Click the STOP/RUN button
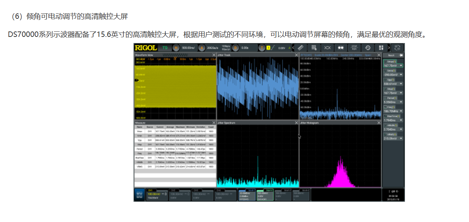Image resolution: width=469 pixels, height=222 pixels. [x=354, y=48]
